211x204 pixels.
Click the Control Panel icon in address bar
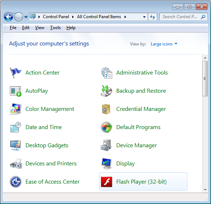(33, 17)
